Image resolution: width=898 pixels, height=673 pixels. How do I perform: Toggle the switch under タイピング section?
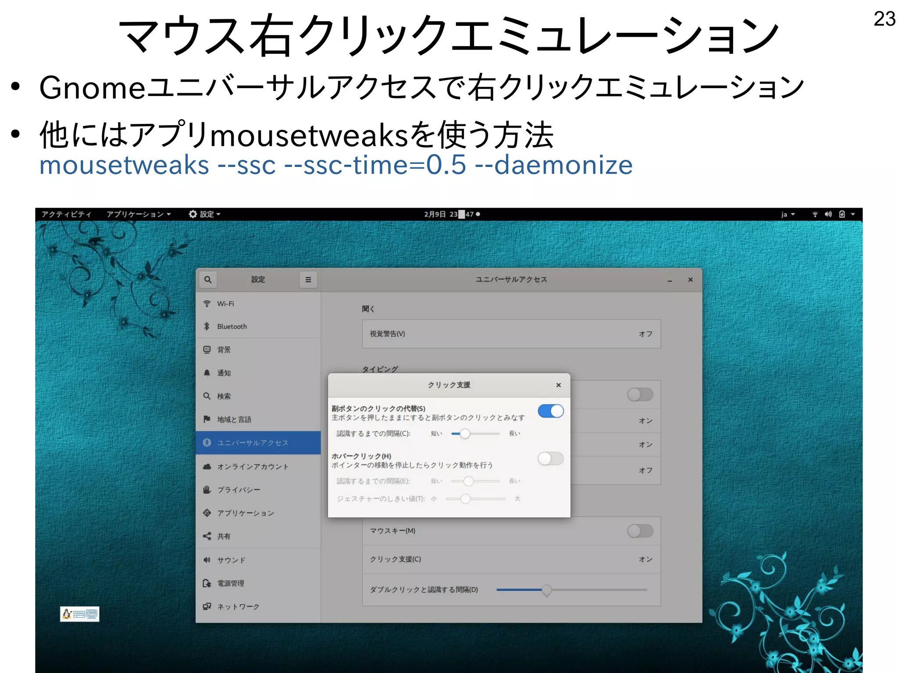640,395
